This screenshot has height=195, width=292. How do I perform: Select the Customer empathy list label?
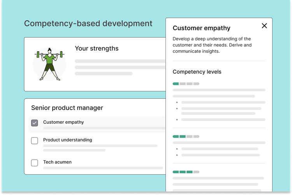(x=63, y=122)
